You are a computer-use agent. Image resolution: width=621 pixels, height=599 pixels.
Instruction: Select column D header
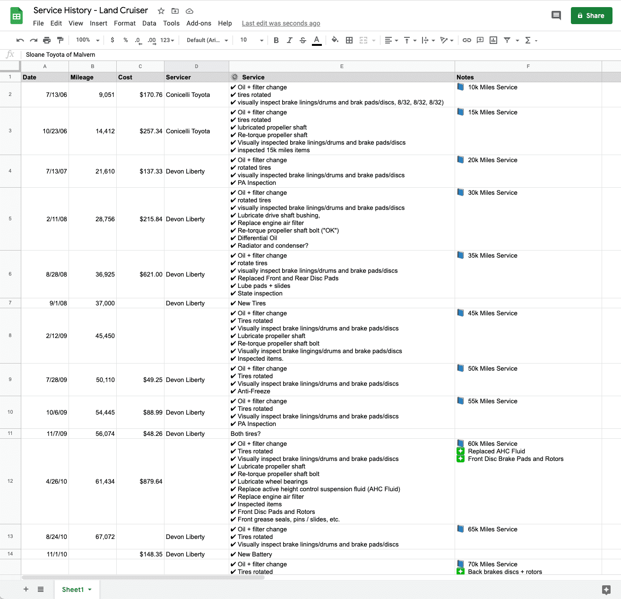[x=197, y=66]
